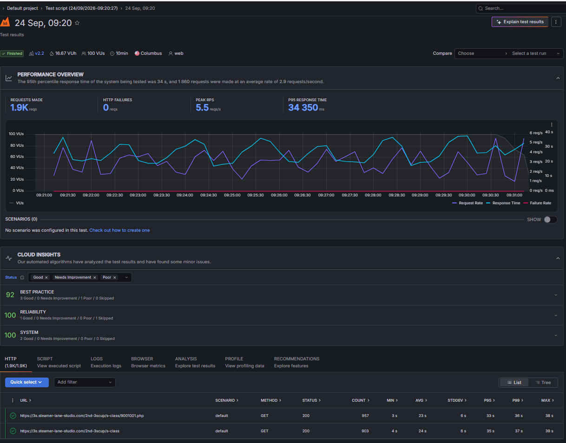566x443 pixels.
Task: Open the Recommendations tab
Action: (x=296, y=362)
